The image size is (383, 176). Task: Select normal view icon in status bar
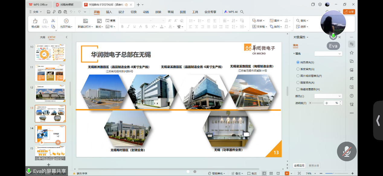pos(264,173)
